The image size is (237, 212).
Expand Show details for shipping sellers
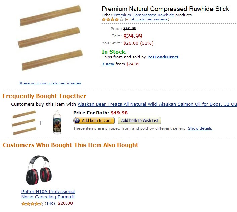point(200,128)
